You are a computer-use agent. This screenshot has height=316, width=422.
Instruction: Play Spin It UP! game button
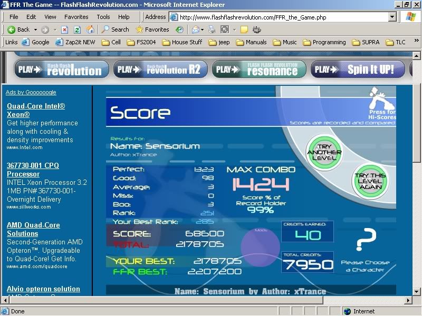point(358,69)
